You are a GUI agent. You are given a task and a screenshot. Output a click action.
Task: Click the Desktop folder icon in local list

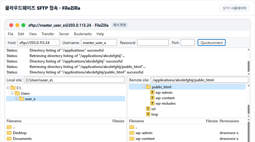(9, 133)
